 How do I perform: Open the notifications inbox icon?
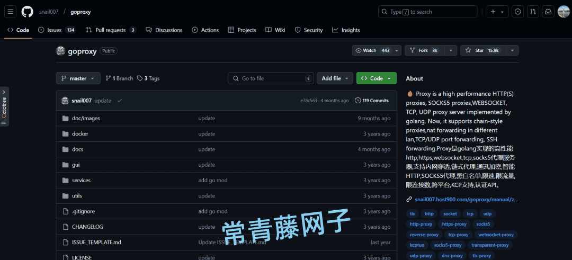pyautogui.click(x=548, y=12)
